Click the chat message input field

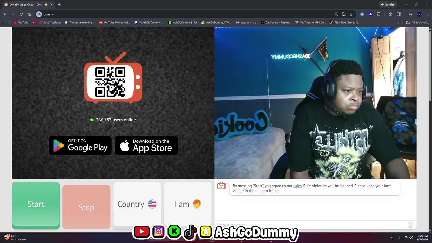(x=310, y=225)
